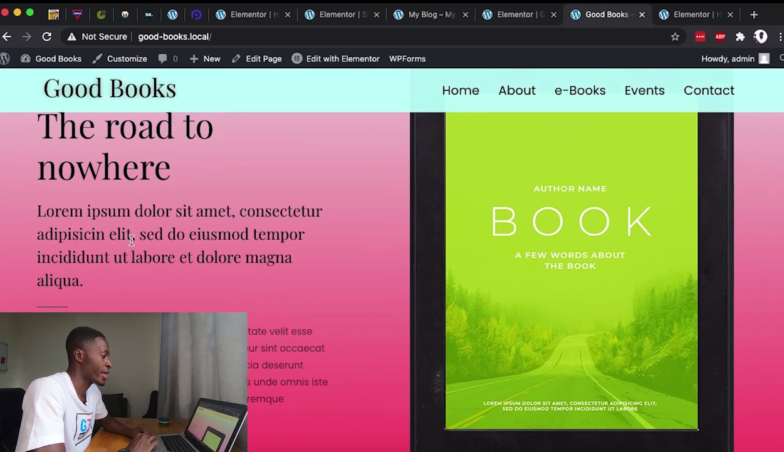The height and width of the screenshot is (452, 784).
Task: Switch to the pinned SK. tab
Action: point(149,14)
